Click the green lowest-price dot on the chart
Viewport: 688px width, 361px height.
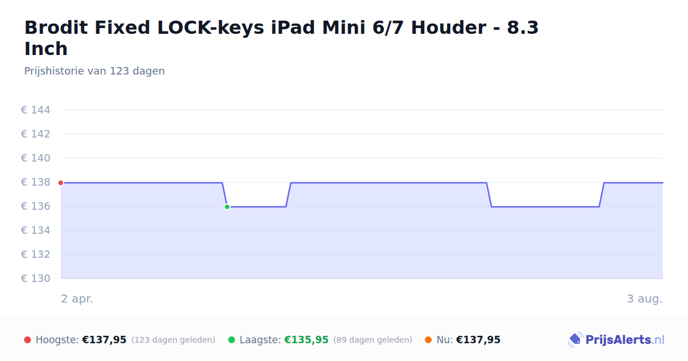click(227, 207)
